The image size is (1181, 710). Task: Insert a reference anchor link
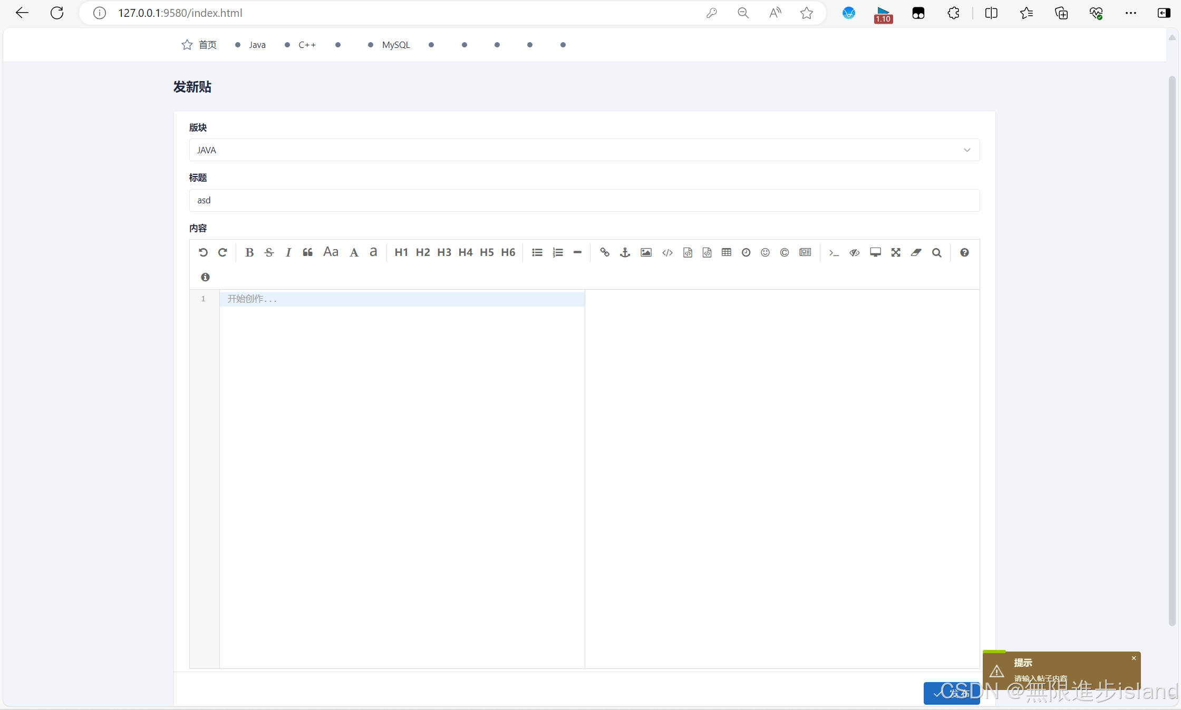625,252
